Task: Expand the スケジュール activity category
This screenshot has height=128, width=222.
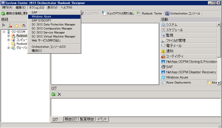Action: point(189,30)
